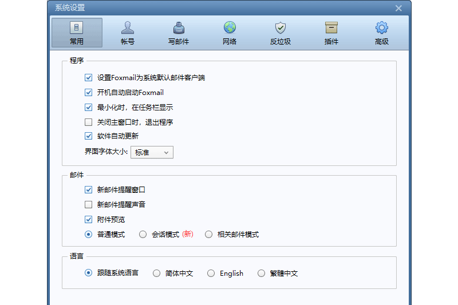Toggle 附件预览 checkbox
This screenshot has height=305, width=458.
[x=88, y=220]
